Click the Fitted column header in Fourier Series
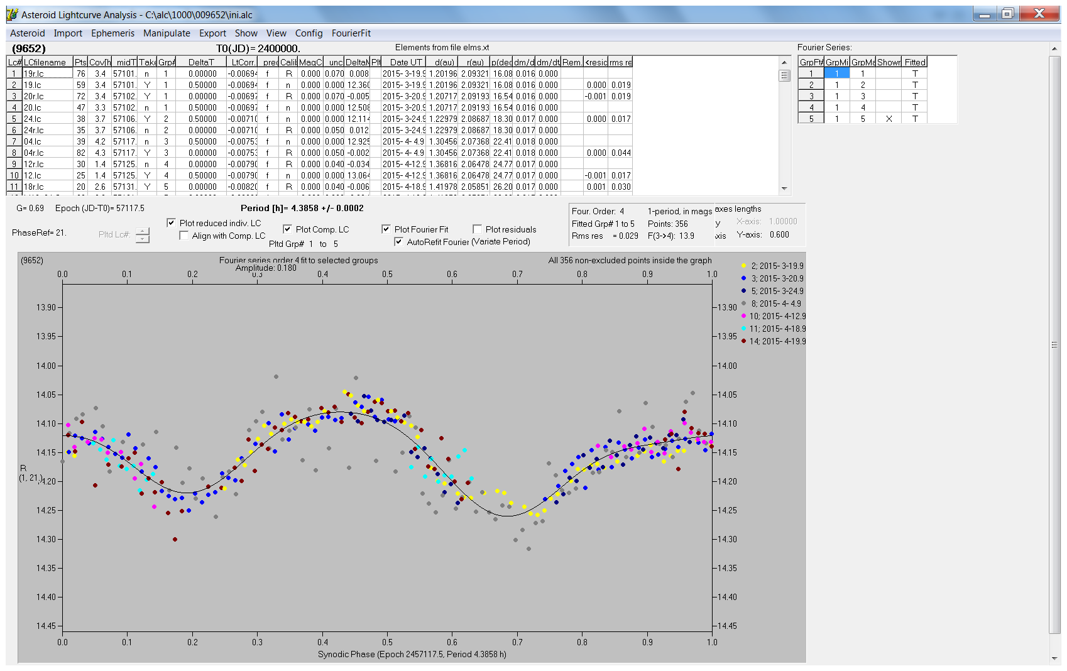The width and height of the screenshot is (1067, 671). point(915,62)
